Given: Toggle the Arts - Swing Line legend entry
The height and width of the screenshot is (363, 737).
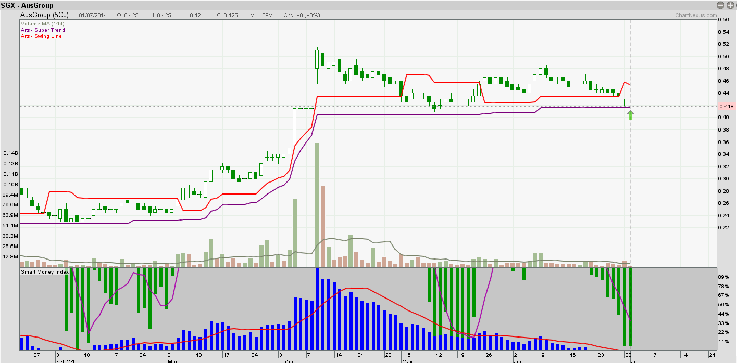Looking at the screenshot, I should (41, 36).
